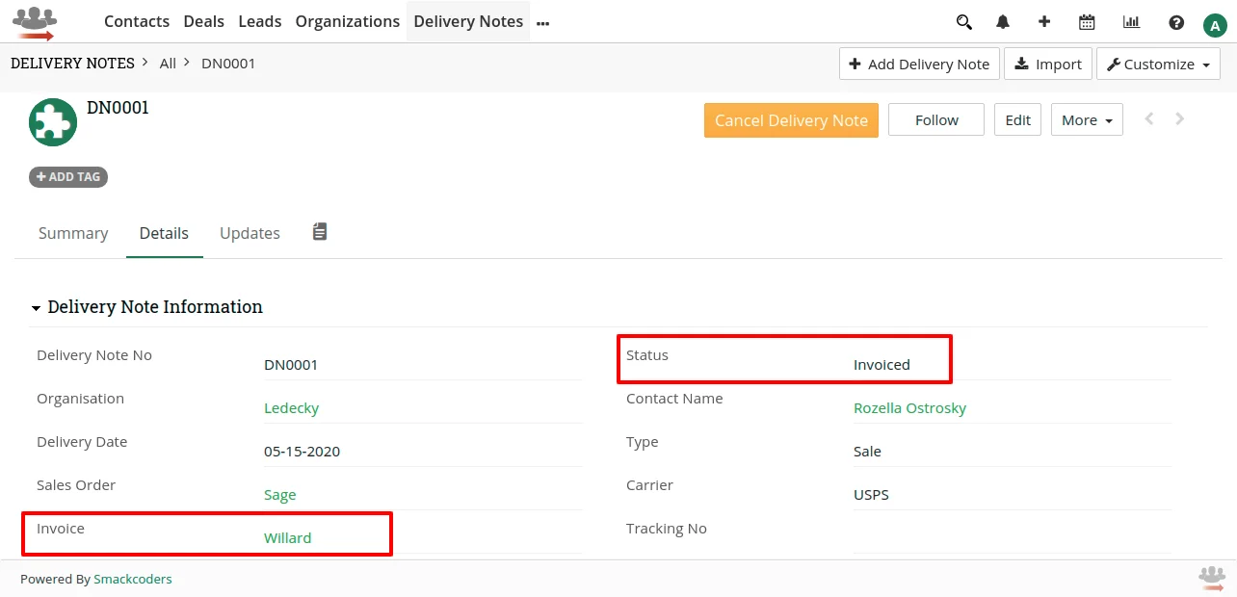Open the calendar icon in the header
The image size is (1237, 597).
[1087, 21]
